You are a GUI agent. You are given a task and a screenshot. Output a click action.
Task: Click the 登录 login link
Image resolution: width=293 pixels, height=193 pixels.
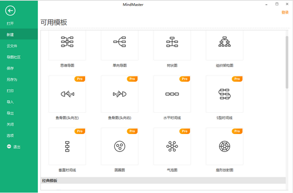tap(285, 12)
